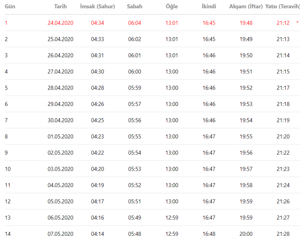300x241 pixels.
Task: Select the red date 24.04.2020
Action: pyautogui.click(x=60, y=23)
